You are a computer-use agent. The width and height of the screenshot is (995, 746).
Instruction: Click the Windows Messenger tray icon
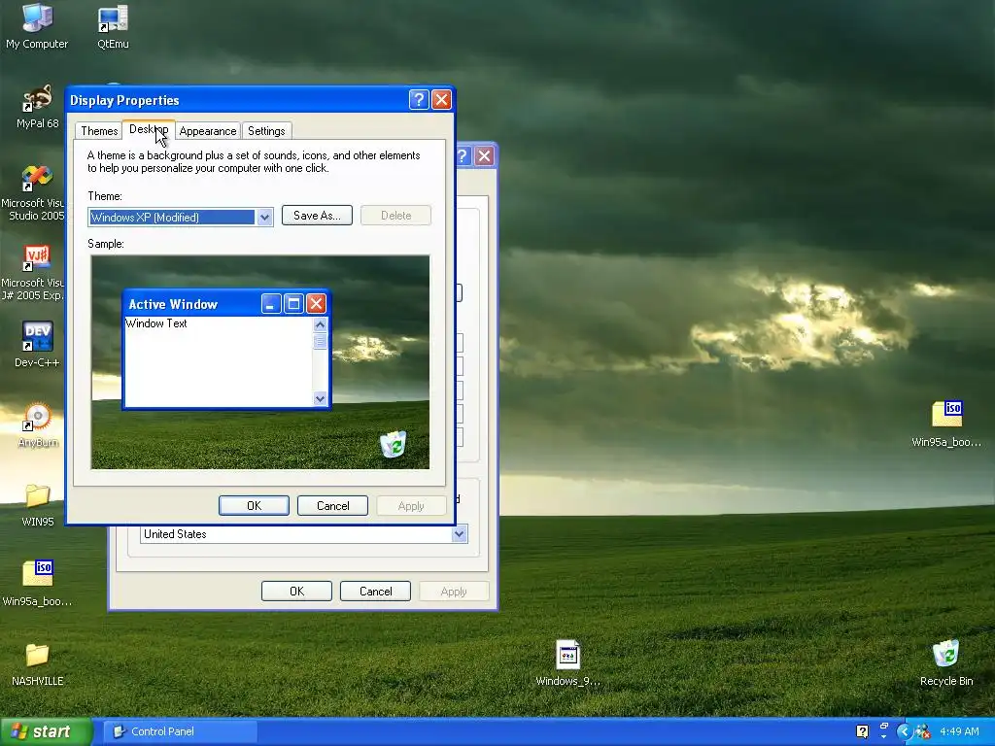tap(922, 731)
